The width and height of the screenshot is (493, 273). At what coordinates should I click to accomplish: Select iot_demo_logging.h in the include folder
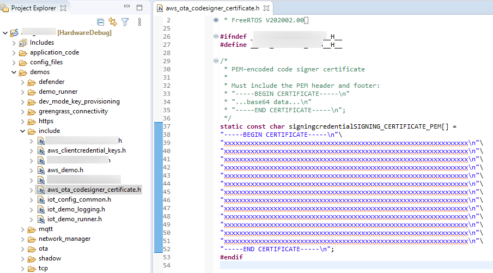coord(76,209)
